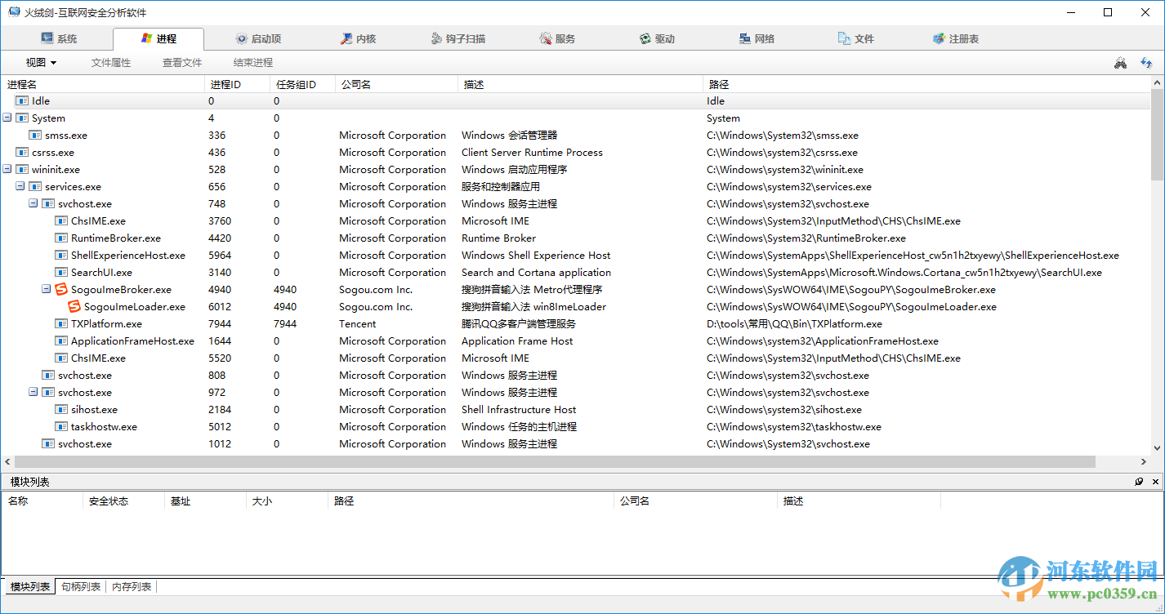The width and height of the screenshot is (1165, 614).
Task: Click the process icon beside smss.exe
Action: (x=35, y=136)
